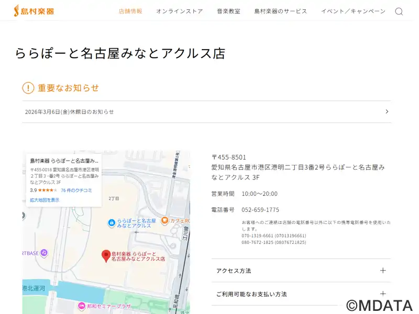Screen dimensions: 419x314
Task: Go to オンラインストア in navigation
Action: [179, 12]
